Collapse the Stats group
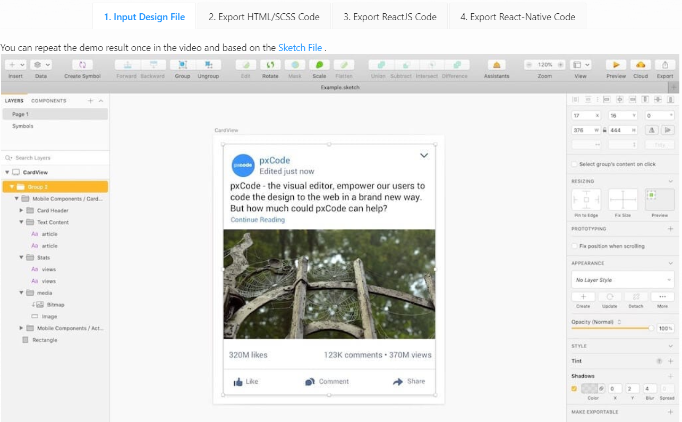 tap(21, 257)
